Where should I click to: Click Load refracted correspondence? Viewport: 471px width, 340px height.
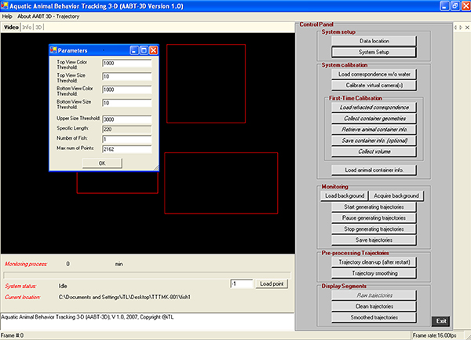(374, 107)
